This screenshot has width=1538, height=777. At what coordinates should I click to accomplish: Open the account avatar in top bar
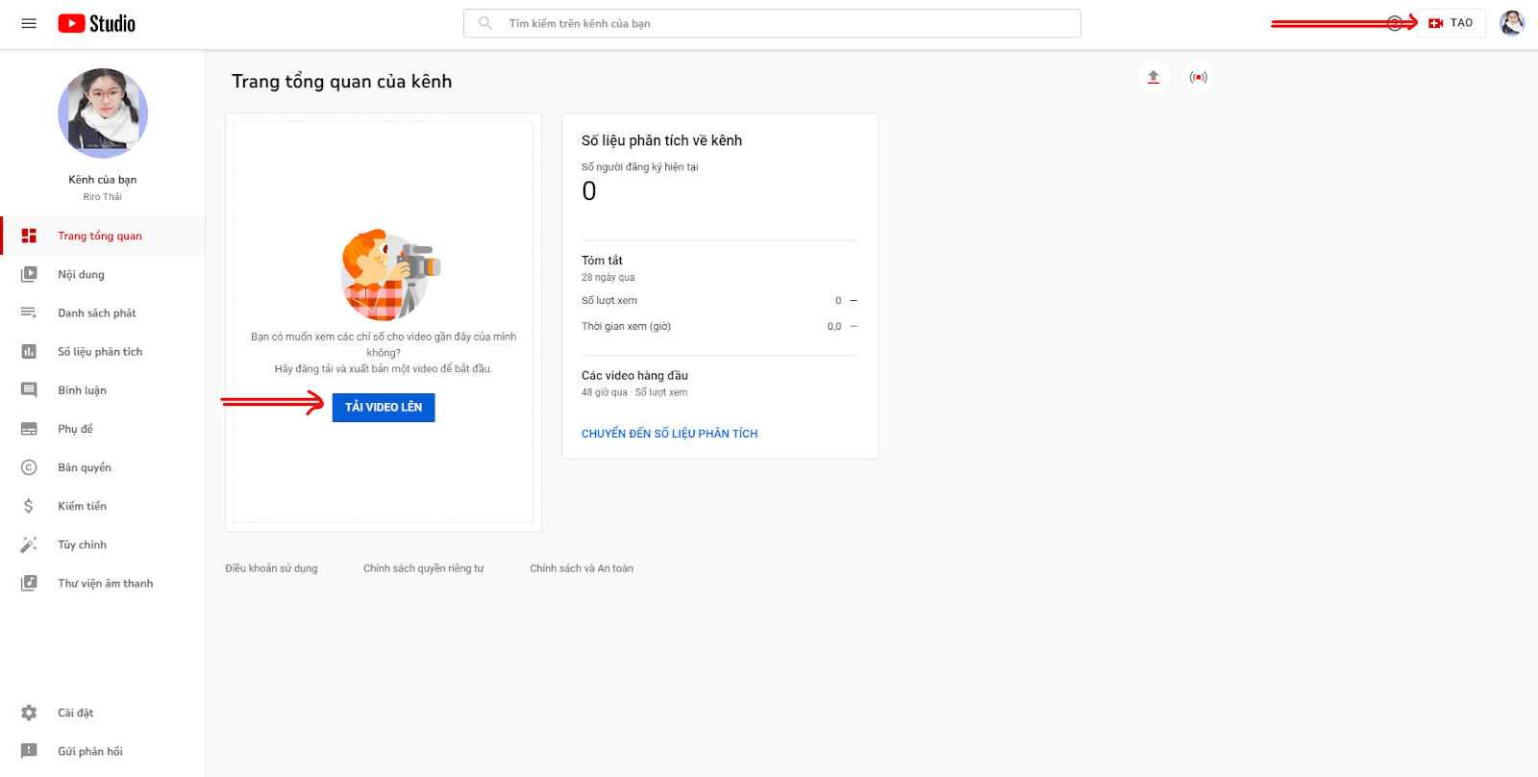(1511, 23)
